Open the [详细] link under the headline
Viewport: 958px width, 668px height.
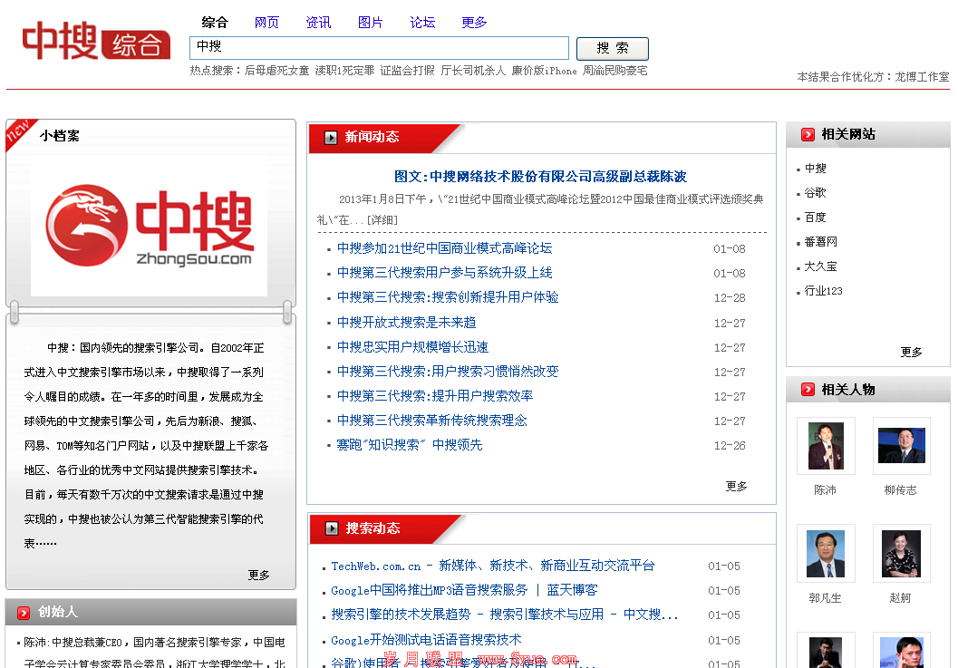click(382, 220)
